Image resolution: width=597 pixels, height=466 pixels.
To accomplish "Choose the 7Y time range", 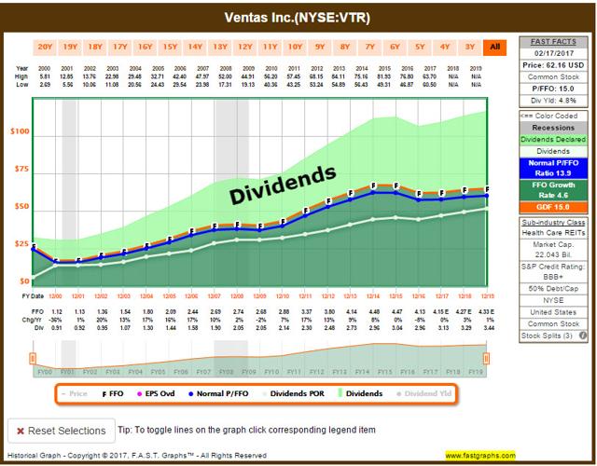I will point(370,48).
